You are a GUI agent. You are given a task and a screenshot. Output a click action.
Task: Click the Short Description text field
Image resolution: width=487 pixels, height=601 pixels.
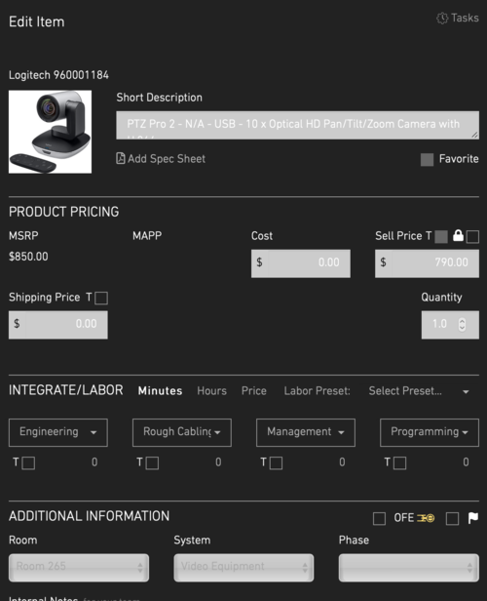[297, 125]
